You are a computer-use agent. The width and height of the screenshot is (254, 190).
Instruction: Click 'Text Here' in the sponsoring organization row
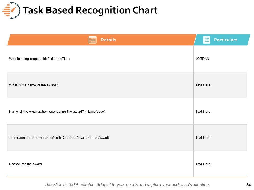click(203, 112)
